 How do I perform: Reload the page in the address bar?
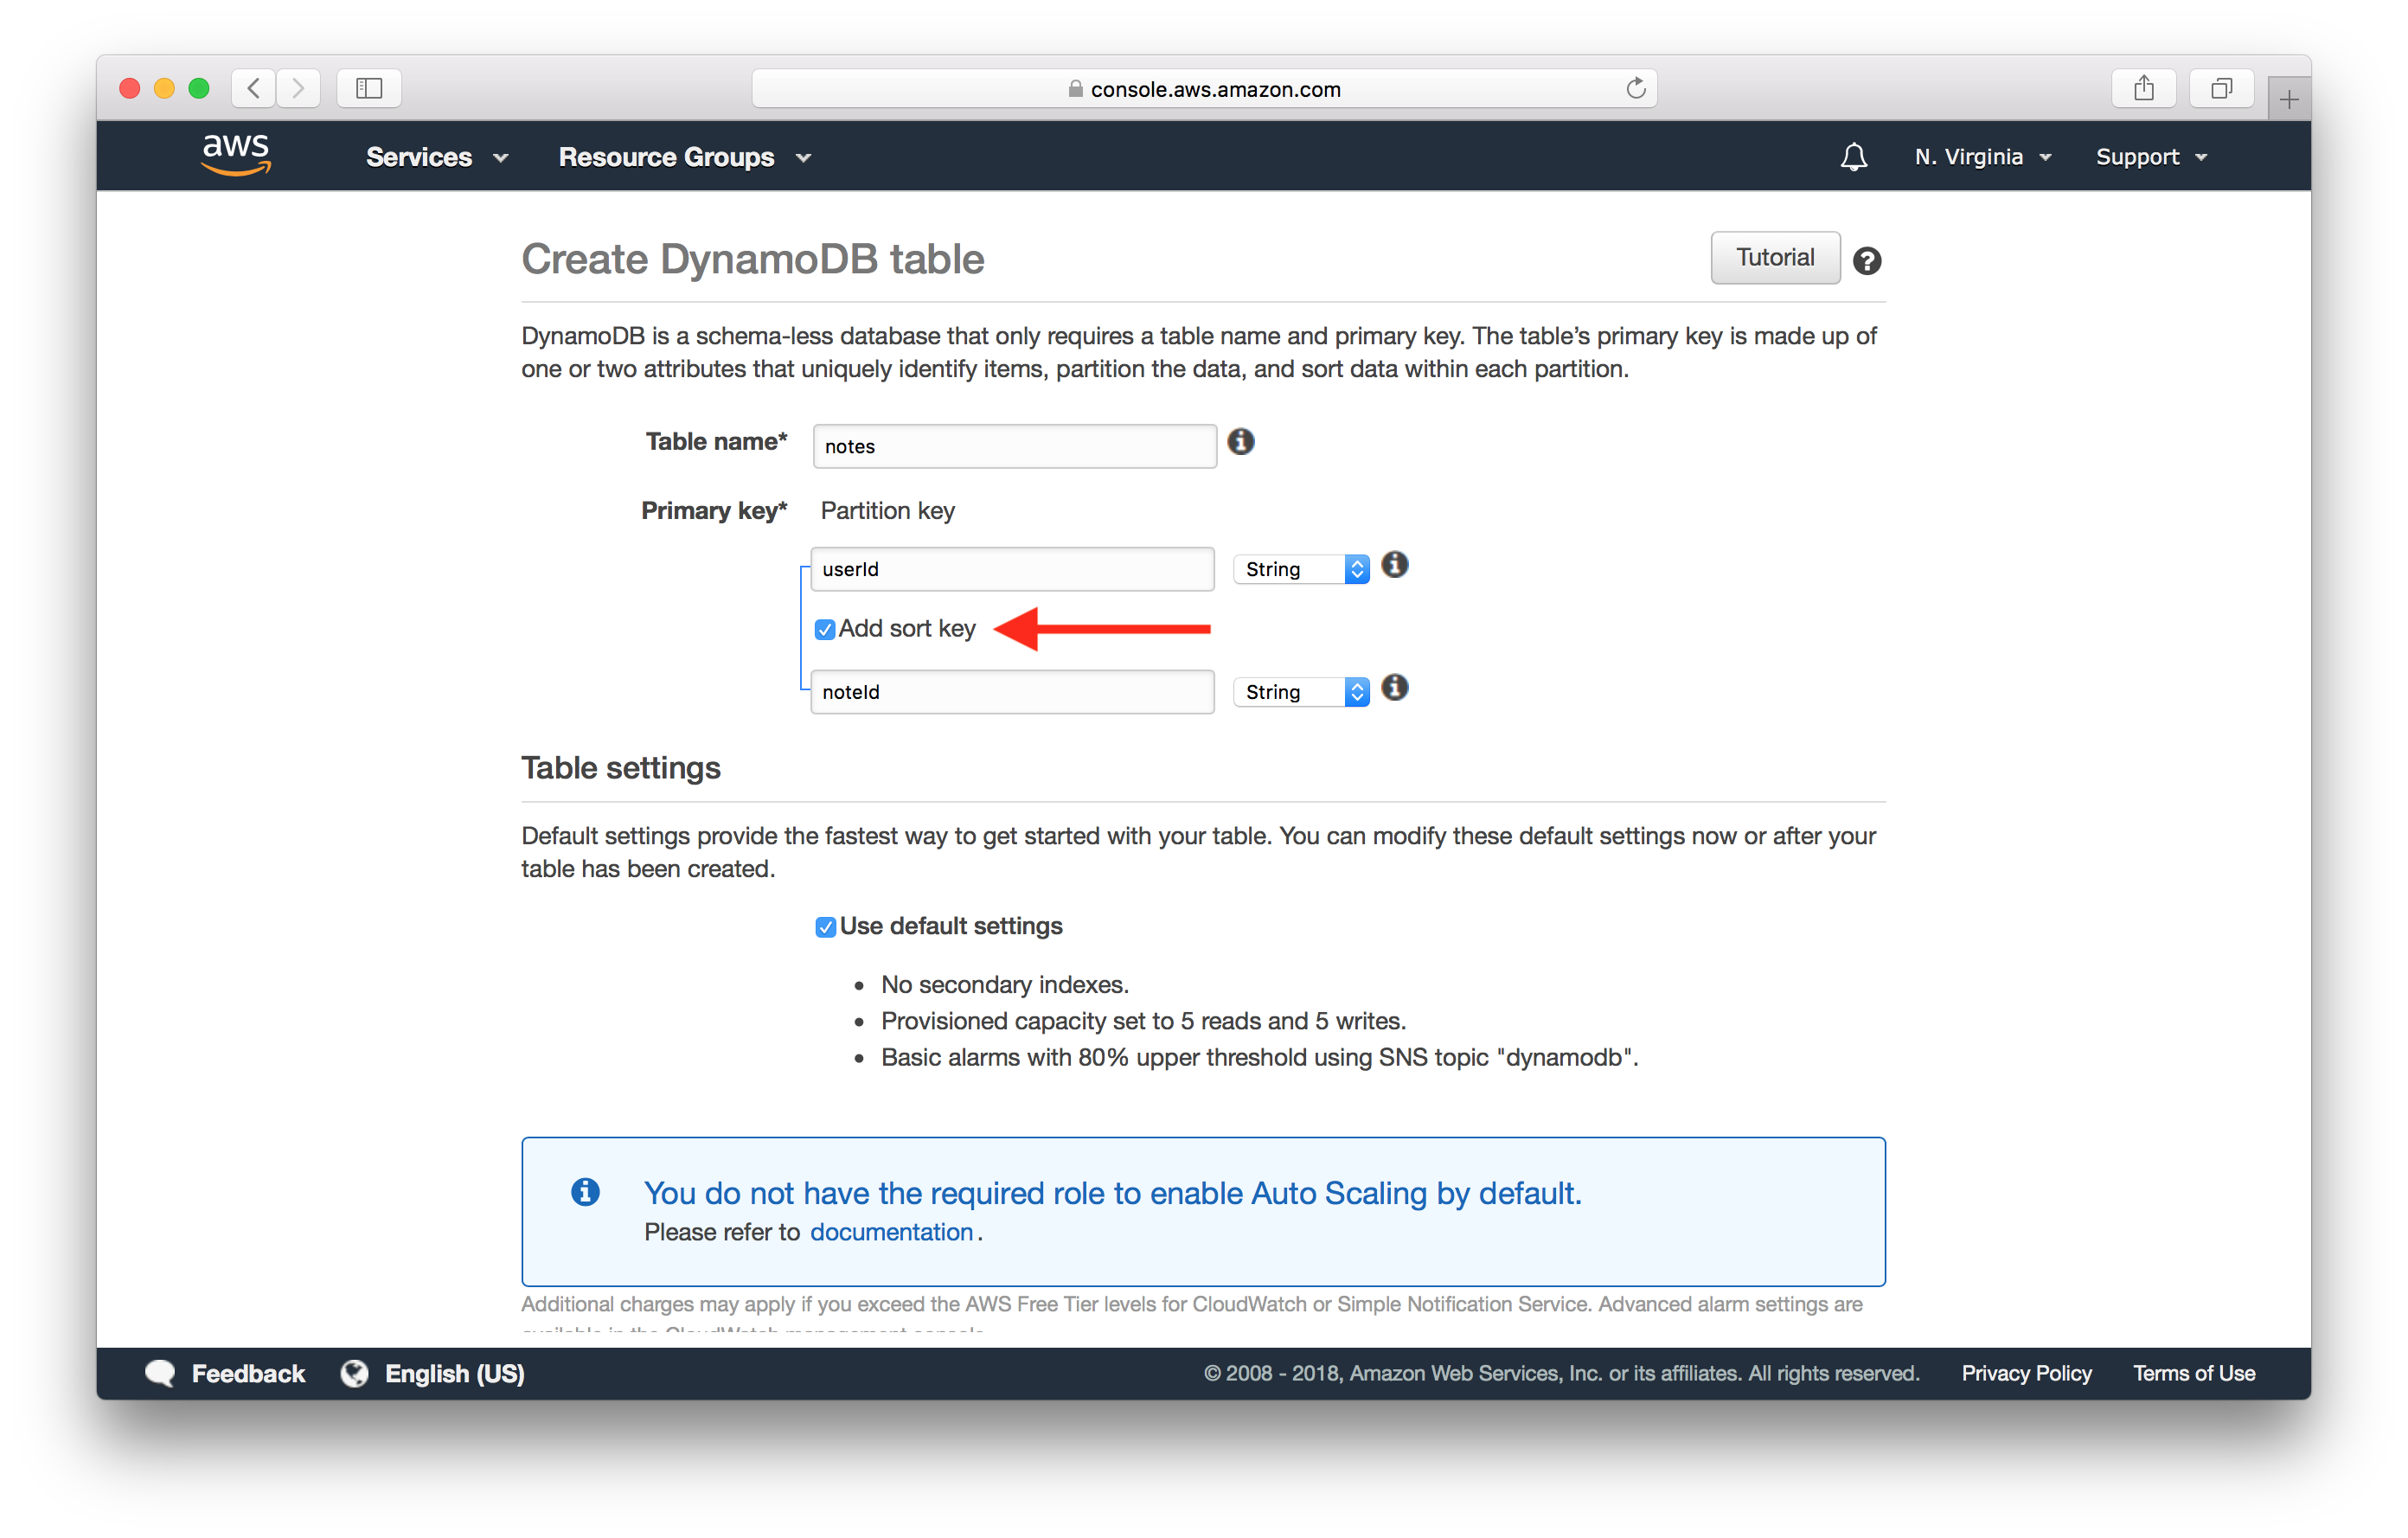[x=1635, y=89]
